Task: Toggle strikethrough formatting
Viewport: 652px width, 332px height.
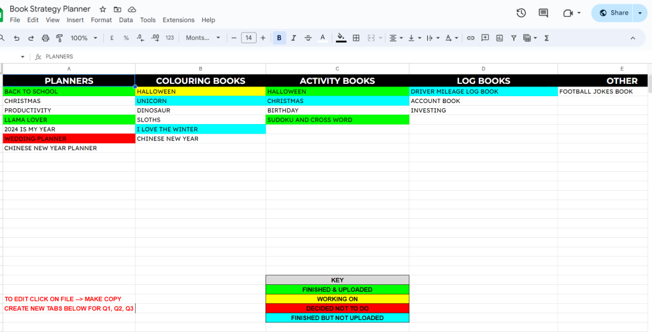Action: (308, 38)
